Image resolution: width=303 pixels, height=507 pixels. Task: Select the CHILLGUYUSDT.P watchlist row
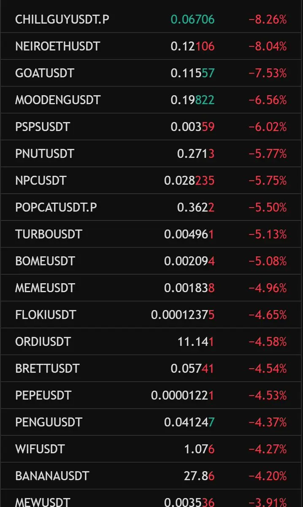(x=151, y=19)
